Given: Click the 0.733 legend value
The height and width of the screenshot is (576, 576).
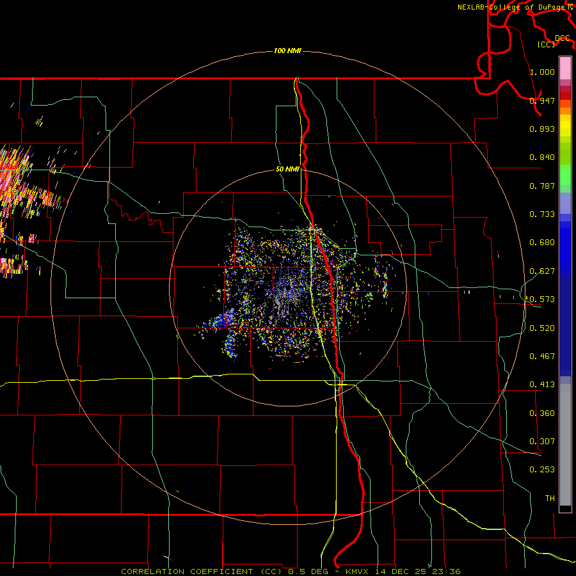Looking at the screenshot, I should click(x=542, y=214).
